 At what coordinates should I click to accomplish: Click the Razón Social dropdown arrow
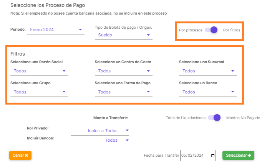pyautogui.click(x=64, y=71)
